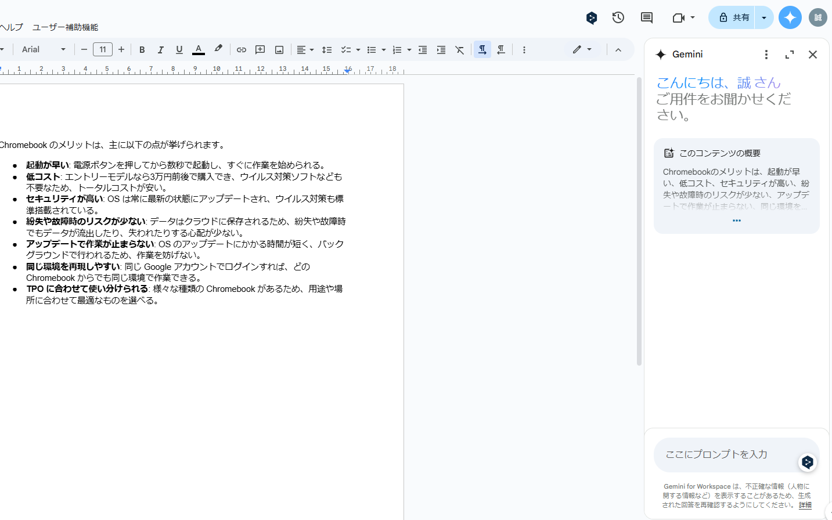
Task: Open Gemini panel more options menu
Action: pyautogui.click(x=766, y=55)
